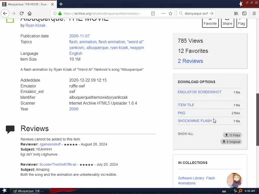
Task: Toggle the sidebar icon in toolbar
Action: [x=244, y=13]
